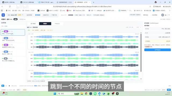Click the BGM row in right panel

[x=157, y=33]
